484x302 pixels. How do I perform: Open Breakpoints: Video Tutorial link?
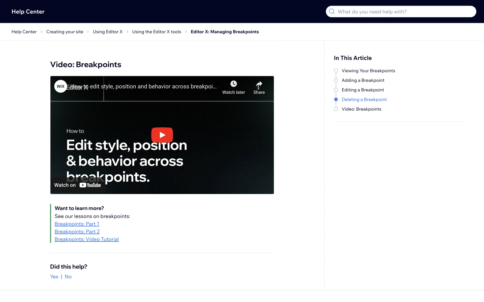86,239
